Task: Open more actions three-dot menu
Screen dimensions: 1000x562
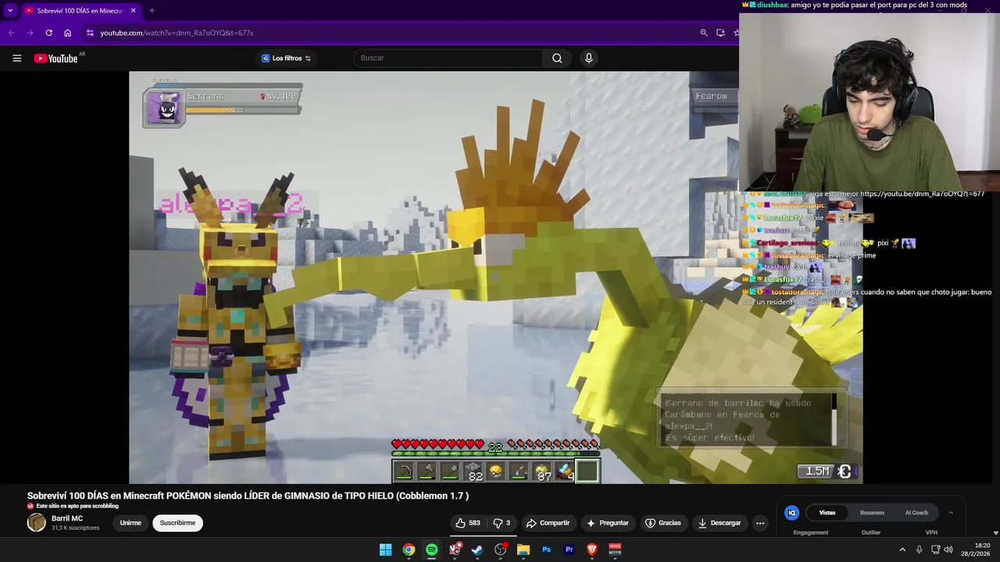Action: pos(760,523)
